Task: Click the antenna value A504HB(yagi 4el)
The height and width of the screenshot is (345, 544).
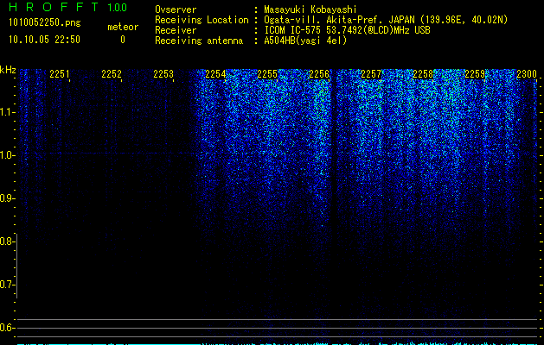Action: point(305,41)
